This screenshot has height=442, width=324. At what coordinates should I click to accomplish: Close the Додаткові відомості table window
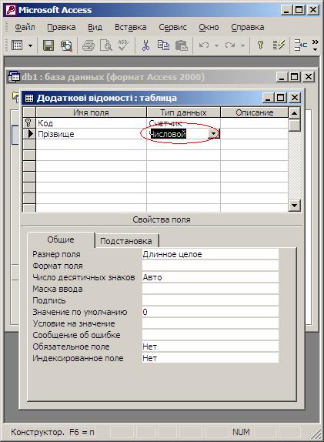click(x=295, y=98)
